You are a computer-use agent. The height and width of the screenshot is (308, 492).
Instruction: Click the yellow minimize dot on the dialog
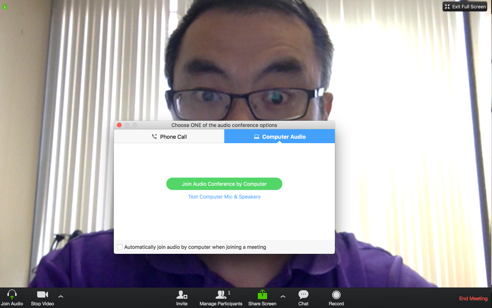[x=127, y=125]
